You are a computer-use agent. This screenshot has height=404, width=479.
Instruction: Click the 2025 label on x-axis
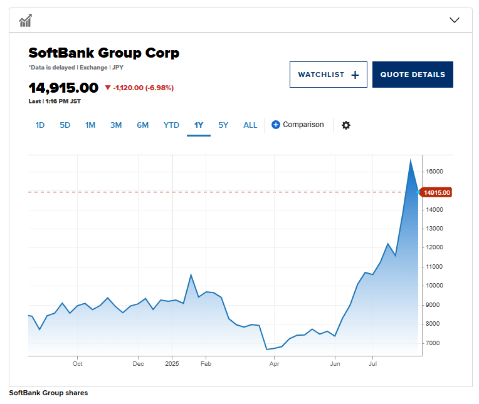click(x=172, y=364)
